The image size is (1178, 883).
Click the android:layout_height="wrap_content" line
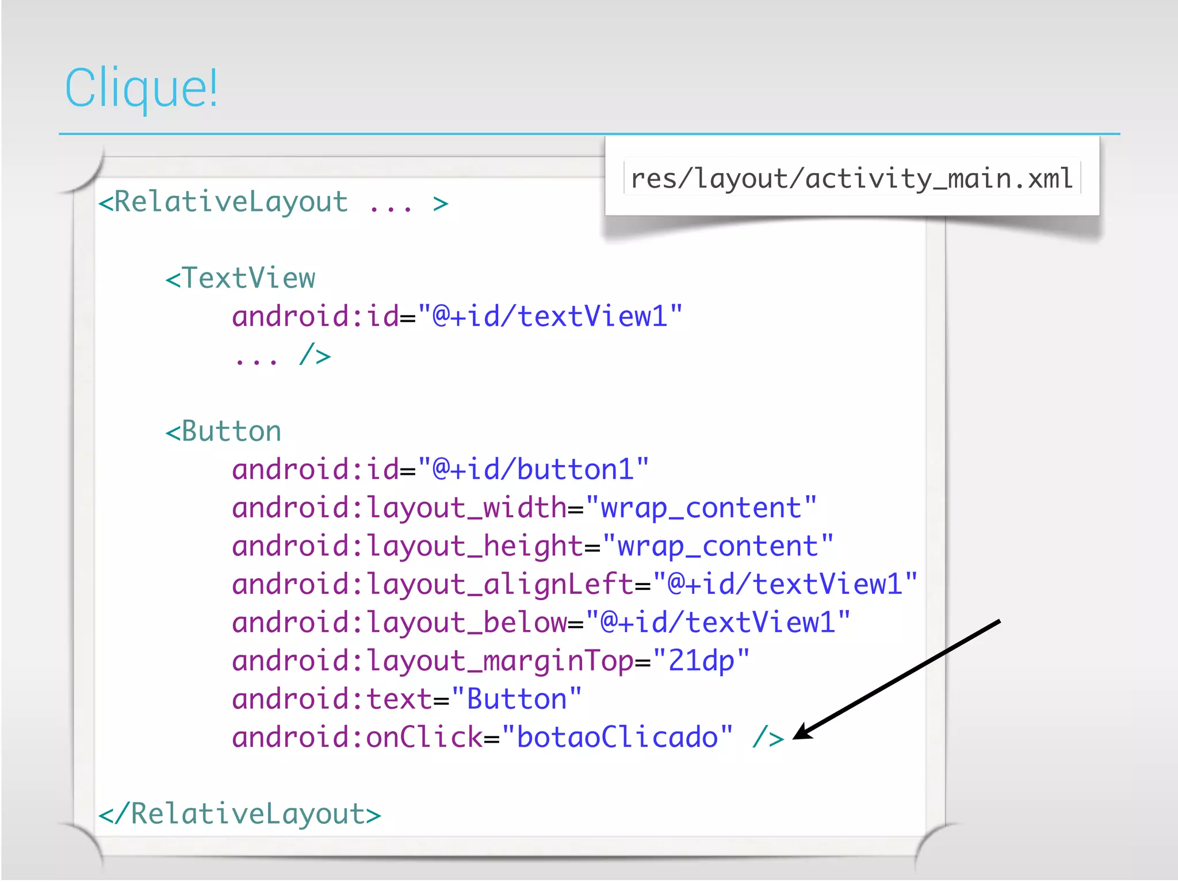coord(533,546)
